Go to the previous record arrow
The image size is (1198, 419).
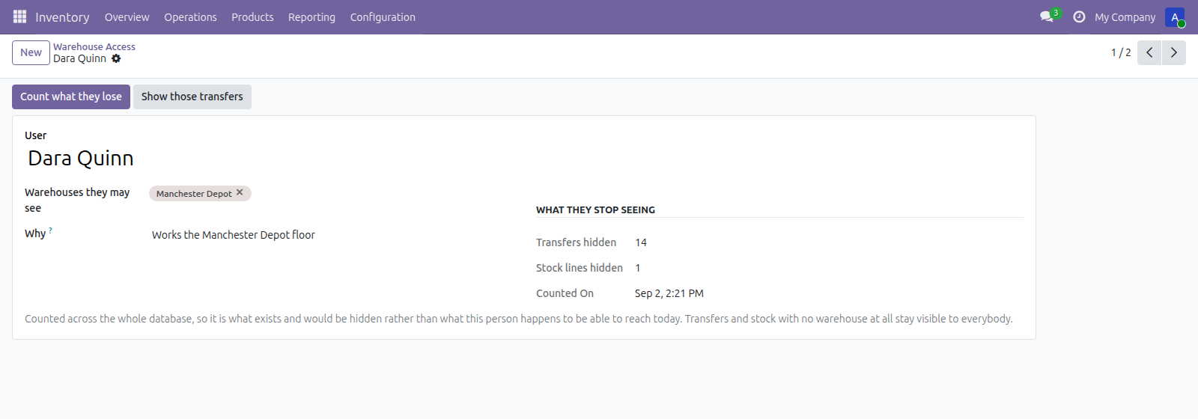(x=1149, y=52)
